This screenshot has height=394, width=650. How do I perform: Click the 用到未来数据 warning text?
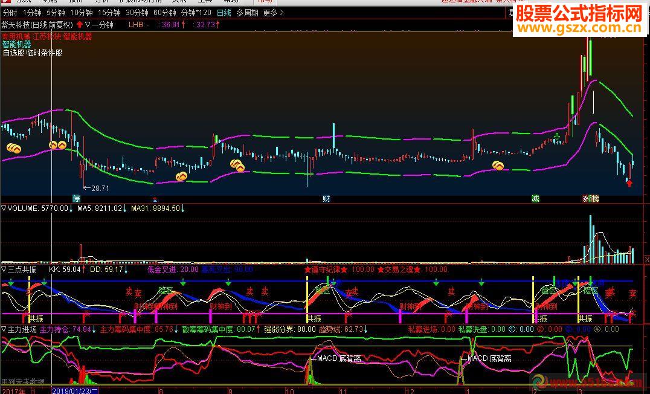pyautogui.click(x=23, y=381)
